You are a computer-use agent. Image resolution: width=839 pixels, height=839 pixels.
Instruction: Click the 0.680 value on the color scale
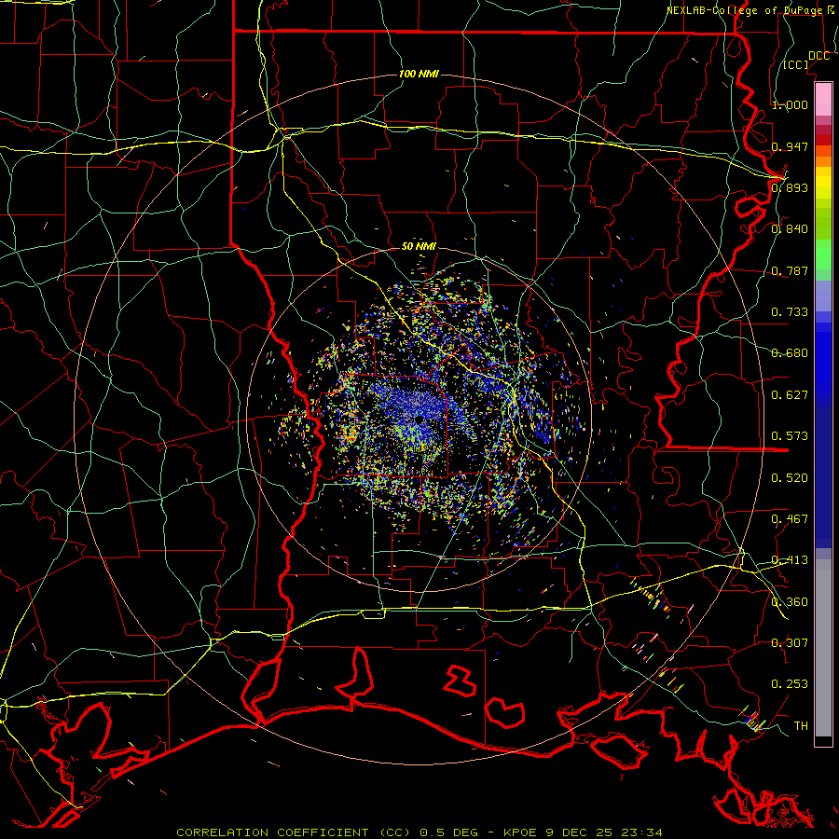click(x=790, y=353)
